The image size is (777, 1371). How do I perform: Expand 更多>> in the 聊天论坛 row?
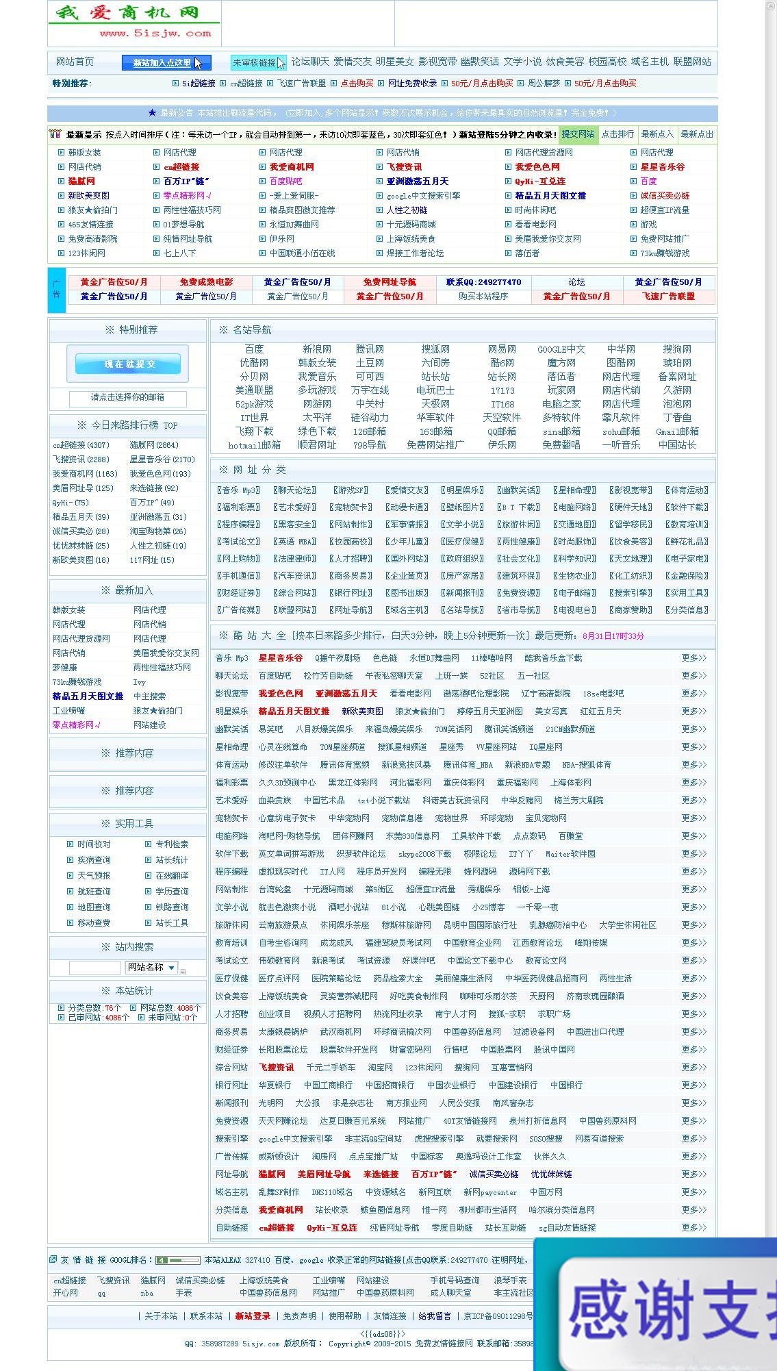pos(693,676)
